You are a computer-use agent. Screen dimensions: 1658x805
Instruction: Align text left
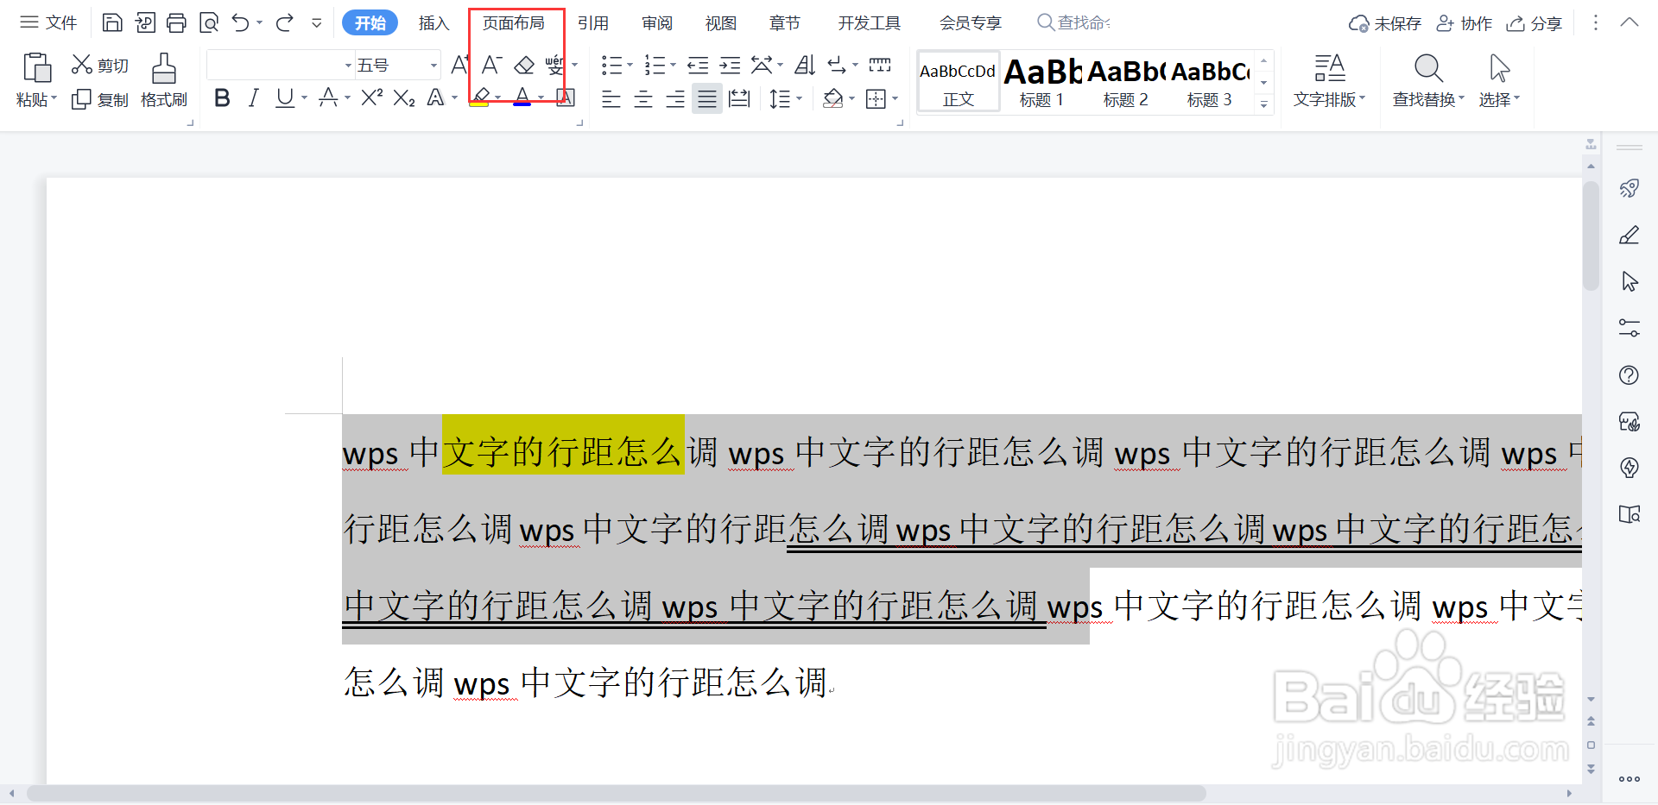tap(611, 99)
